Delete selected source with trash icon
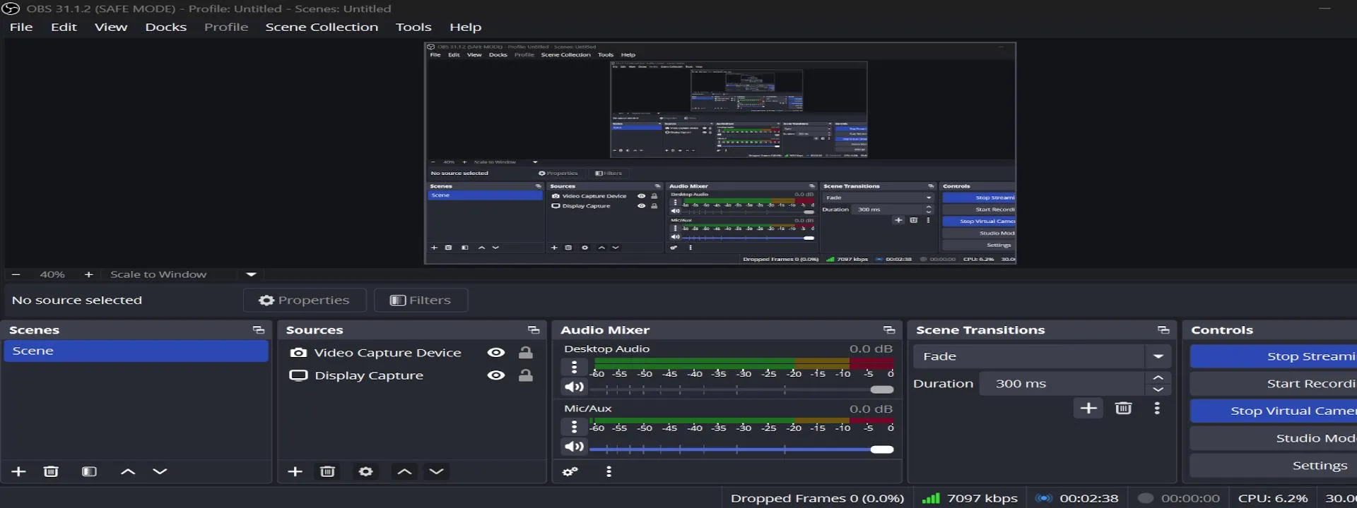Screen dimensions: 1357x508 click(x=327, y=471)
